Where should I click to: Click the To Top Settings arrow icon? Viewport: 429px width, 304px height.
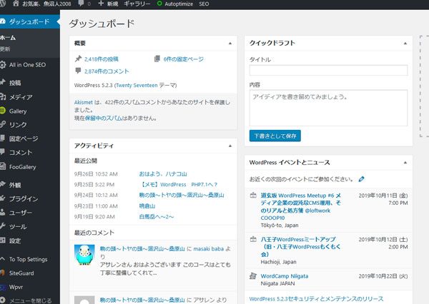tap(2, 258)
